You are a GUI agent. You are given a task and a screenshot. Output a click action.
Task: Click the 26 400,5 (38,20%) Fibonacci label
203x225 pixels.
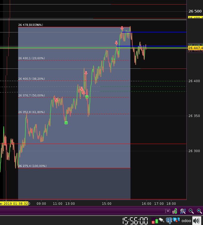tap(32, 79)
